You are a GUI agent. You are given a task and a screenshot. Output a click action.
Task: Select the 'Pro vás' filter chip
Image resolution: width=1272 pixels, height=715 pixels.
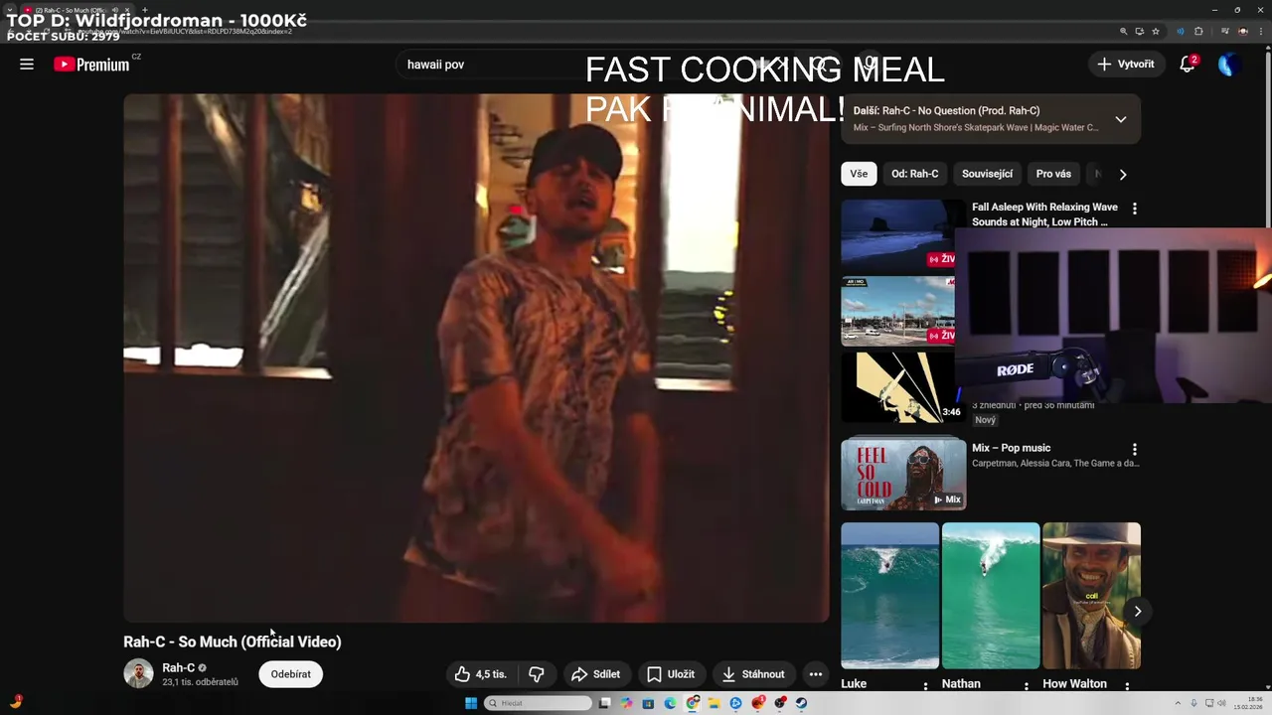(1053, 174)
